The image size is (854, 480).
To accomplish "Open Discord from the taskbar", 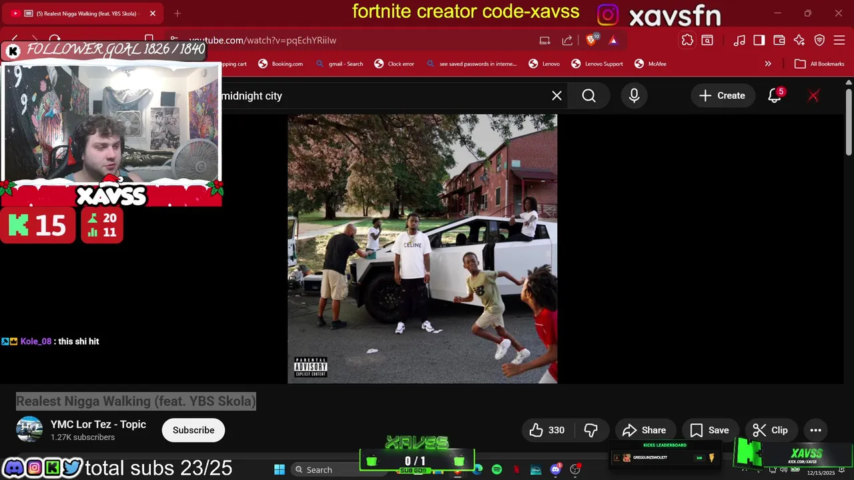I will (556, 470).
